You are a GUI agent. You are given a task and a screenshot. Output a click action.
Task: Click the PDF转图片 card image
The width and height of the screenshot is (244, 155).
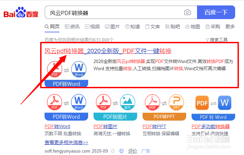[115, 106]
